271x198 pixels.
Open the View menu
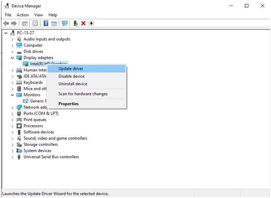tap(38, 15)
